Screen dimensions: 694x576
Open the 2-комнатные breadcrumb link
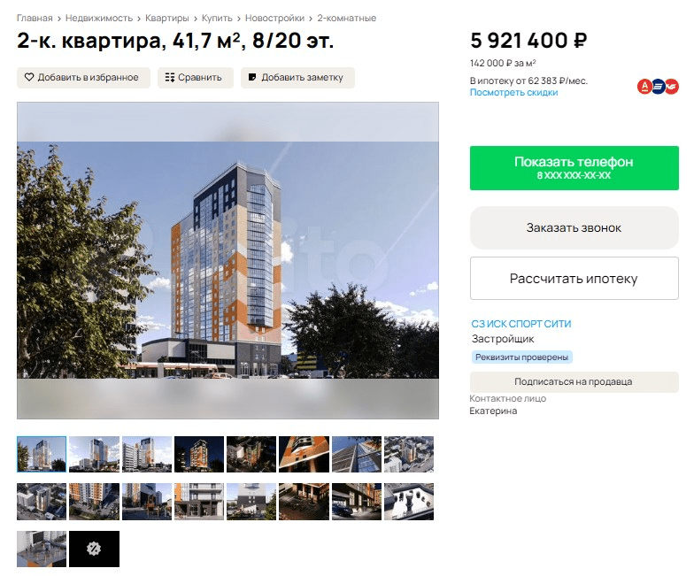[x=347, y=18]
